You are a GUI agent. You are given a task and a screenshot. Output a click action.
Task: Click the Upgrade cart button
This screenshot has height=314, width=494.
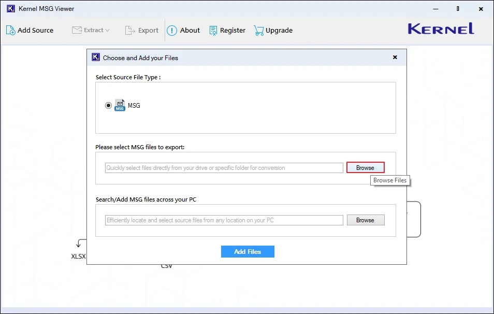[x=273, y=30]
